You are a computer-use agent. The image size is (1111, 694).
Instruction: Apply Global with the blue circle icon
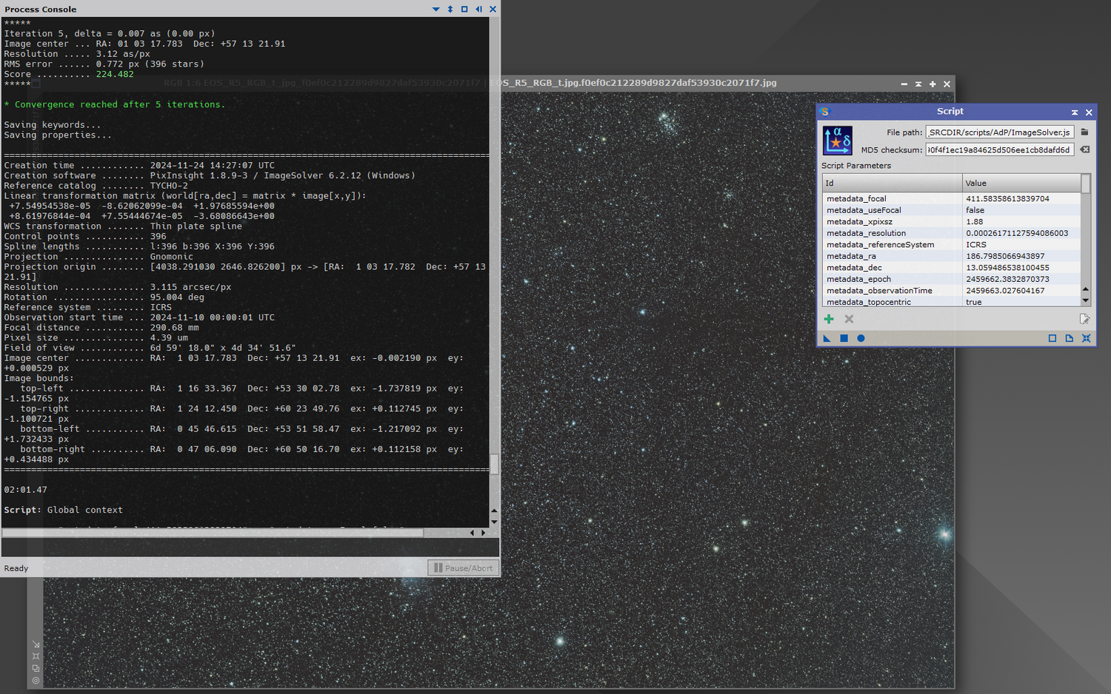(861, 338)
